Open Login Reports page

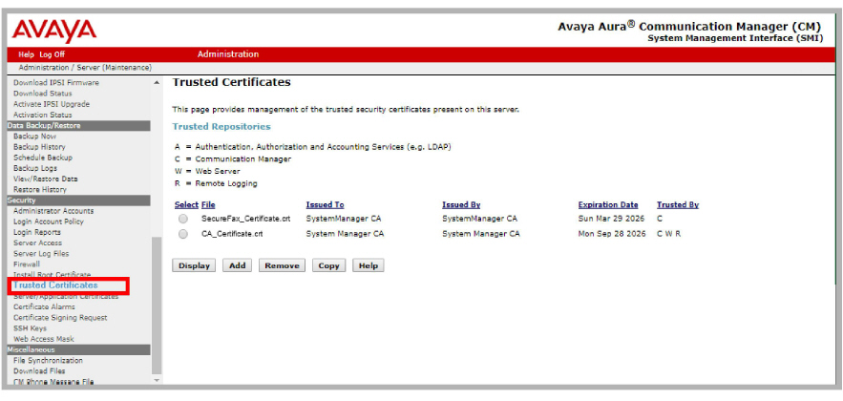[x=37, y=232]
